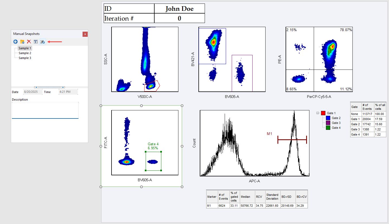Select Sample 1 in snapshot list
389x224 pixels.
tap(25, 48)
